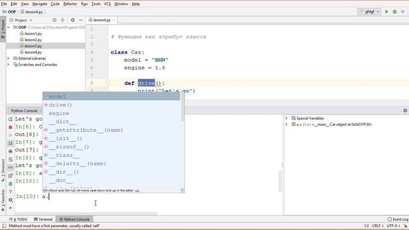409x230 pixels.
Task: Open the console settings gear on the left
Action: (x=10, y=200)
